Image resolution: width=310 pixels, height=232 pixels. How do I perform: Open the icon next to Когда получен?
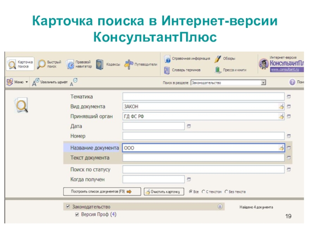click(189, 179)
